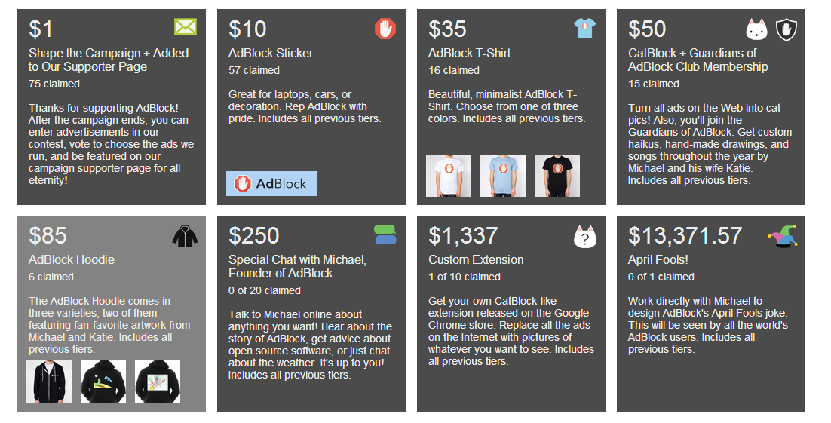Choose the $250 Special Chat with Michael tier
The height and width of the screenshot is (423, 831).
pos(311,314)
